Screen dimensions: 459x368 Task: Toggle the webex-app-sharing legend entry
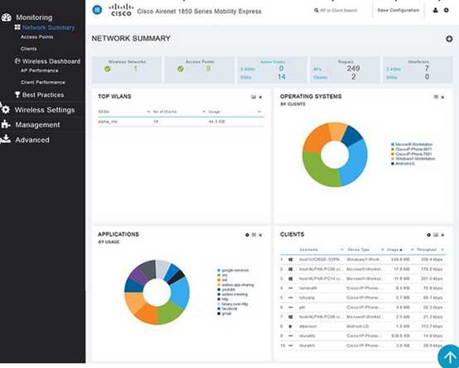pos(235,284)
